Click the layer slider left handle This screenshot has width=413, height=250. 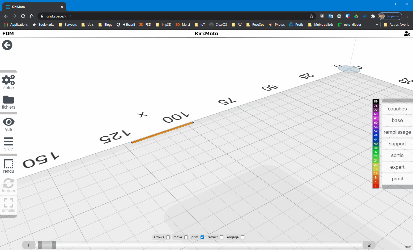coord(40,245)
